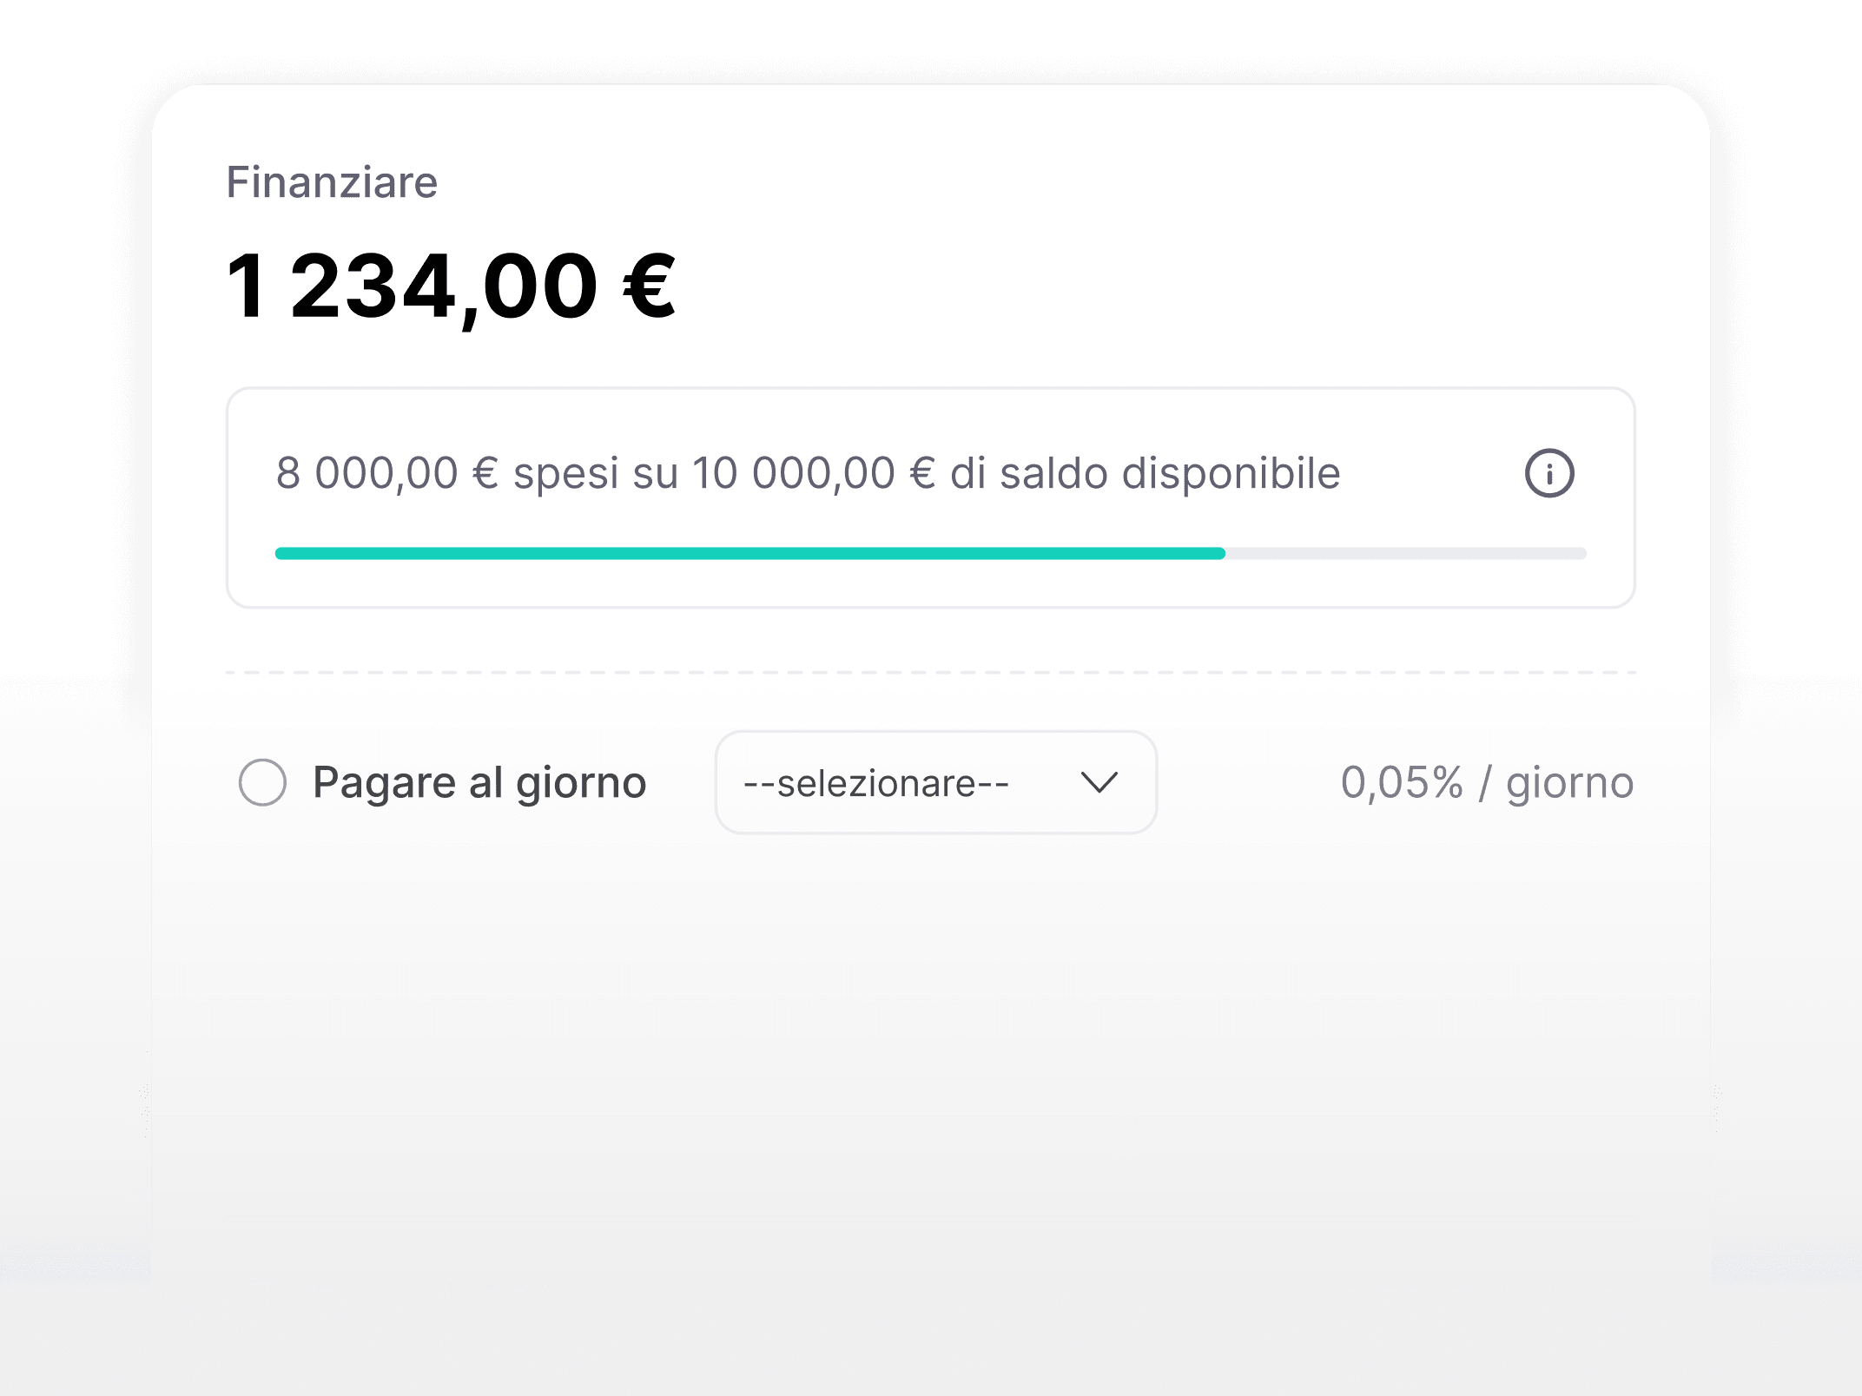This screenshot has width=1862, height=1396.
Task: Click the teal filled part of progress bar
Action: [749, 553]
